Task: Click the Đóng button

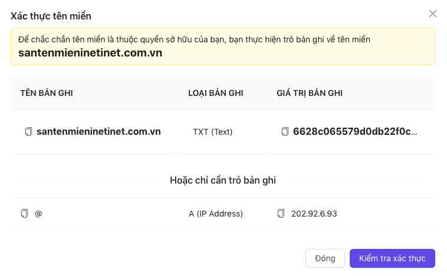Action: 325,258
